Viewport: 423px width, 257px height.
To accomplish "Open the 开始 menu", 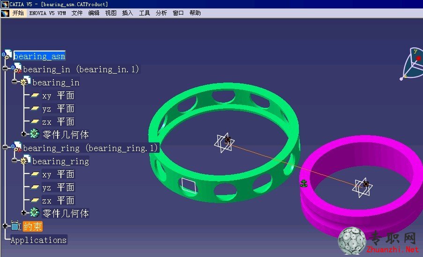I will click(x=18, y=13).
